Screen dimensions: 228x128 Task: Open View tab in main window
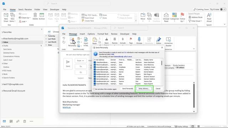[x=45, y=10]
